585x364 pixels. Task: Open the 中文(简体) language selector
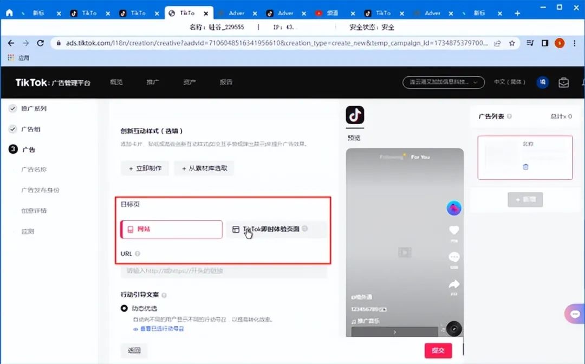coord(510,82)
